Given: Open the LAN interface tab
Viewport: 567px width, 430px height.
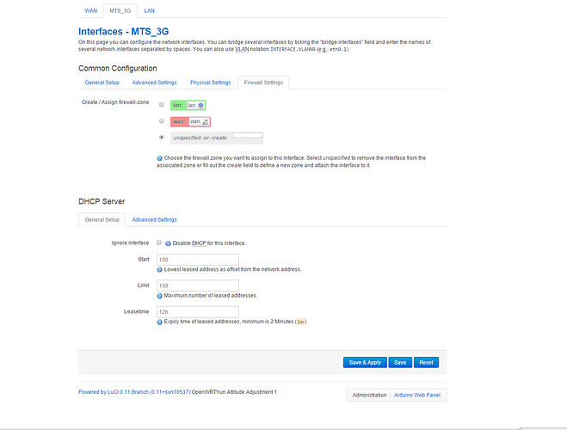Looking at the screenshot, I should tap(150, 11).
